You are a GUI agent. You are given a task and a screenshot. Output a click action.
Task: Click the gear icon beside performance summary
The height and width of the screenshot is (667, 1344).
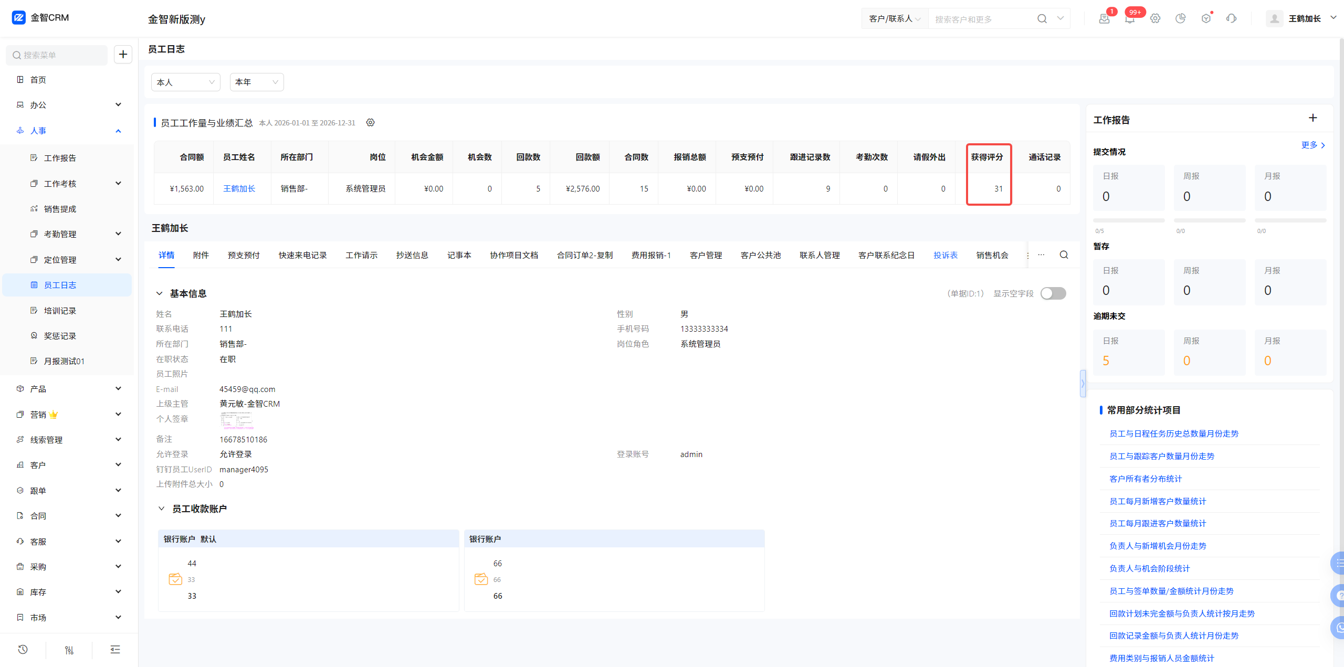point(370,123)
